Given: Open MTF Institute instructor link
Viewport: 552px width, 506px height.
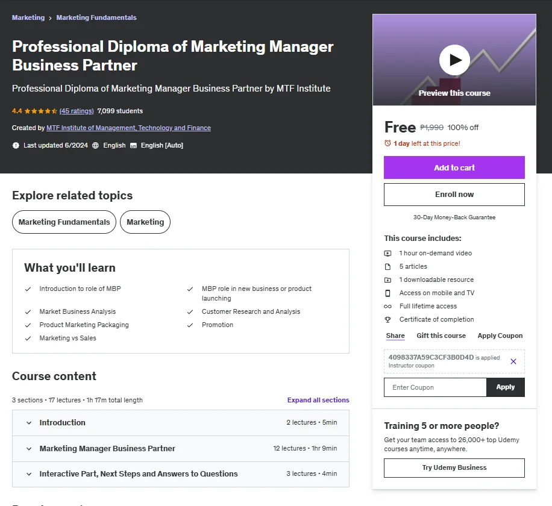Looking at the screenshot, I should pos(128,128).
